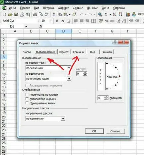
Task: Select vertical Текст orientation box
Action: (x=101, y=76)
